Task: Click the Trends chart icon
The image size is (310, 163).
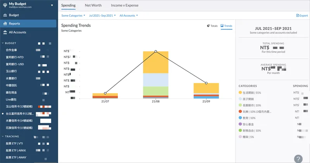Action: click(222, 26)
